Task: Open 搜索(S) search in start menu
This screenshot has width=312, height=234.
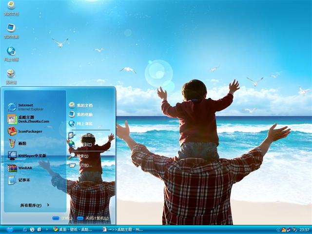Action: point(78,156)
